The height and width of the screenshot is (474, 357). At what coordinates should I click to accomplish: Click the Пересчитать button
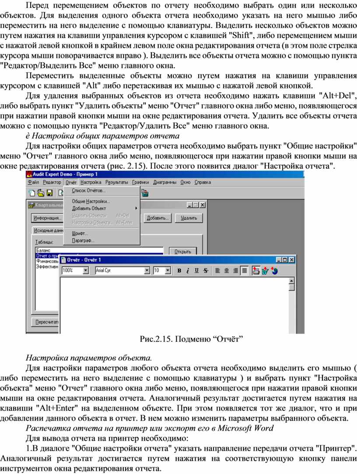point(45,322)
